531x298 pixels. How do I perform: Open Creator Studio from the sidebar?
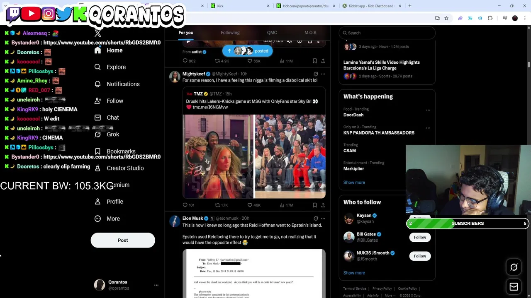(119, 168)
